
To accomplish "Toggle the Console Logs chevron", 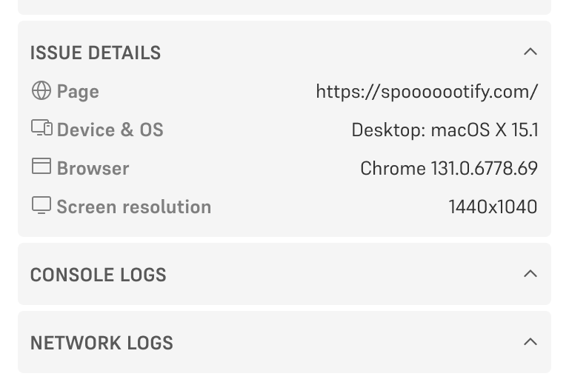I will [x=530, y=274].
